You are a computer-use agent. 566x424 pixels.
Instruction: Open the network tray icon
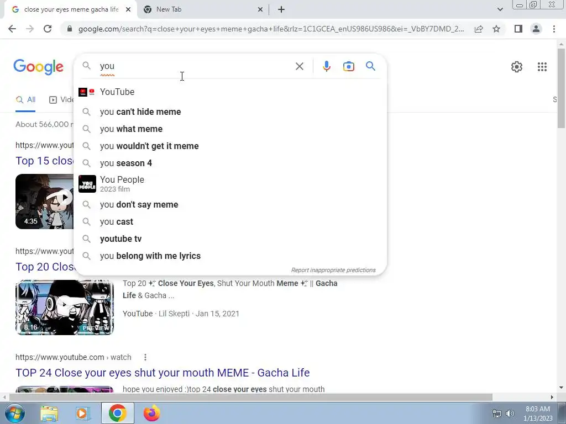pos(497,414)
